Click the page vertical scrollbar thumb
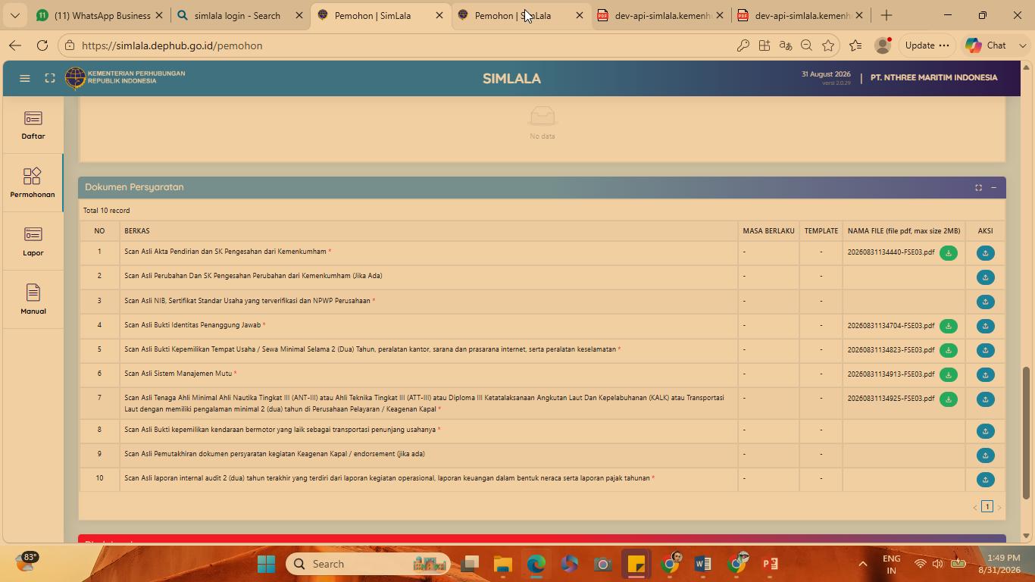The image size is (1035, 582). [1027, 432]
